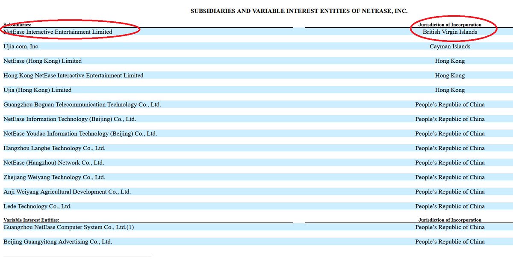Click 'Hong Kong' jurisdiction for Ujia (Hong Kong) Limited
Screen dimensions: 513x261
pos(450,90)
